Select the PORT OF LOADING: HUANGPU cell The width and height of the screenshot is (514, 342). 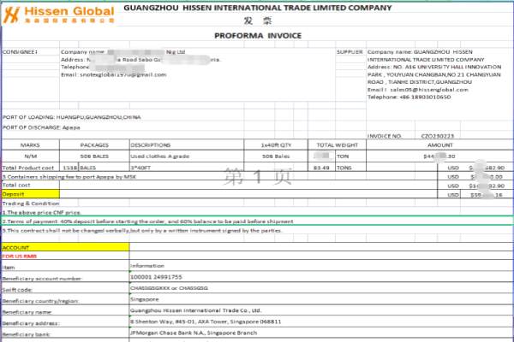(71, 117)
